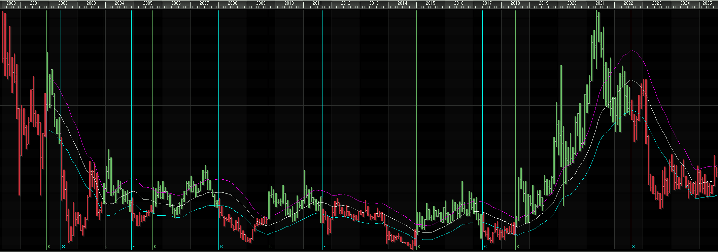718x252 pixels.
Task: Click the 2010 year label on the time axis
Action: 289,3
